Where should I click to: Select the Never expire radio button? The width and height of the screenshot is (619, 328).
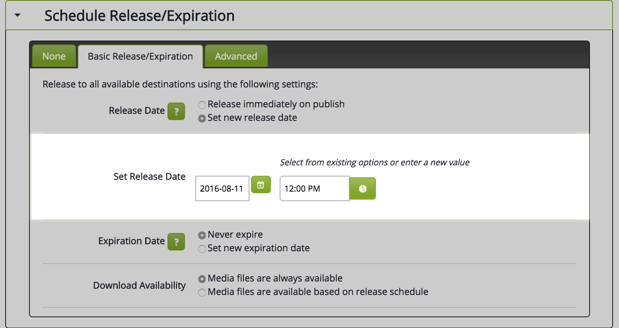coord(202,235)
